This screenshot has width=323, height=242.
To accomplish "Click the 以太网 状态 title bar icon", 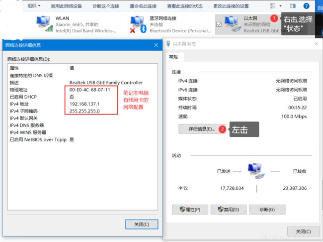I will click(168, 43).
